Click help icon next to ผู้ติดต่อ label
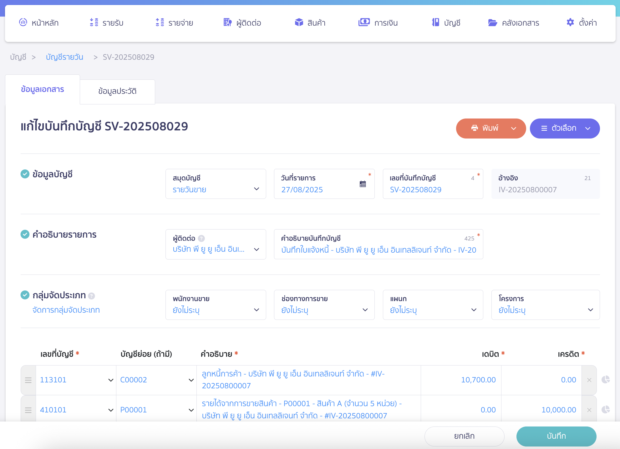 [201, 238]
